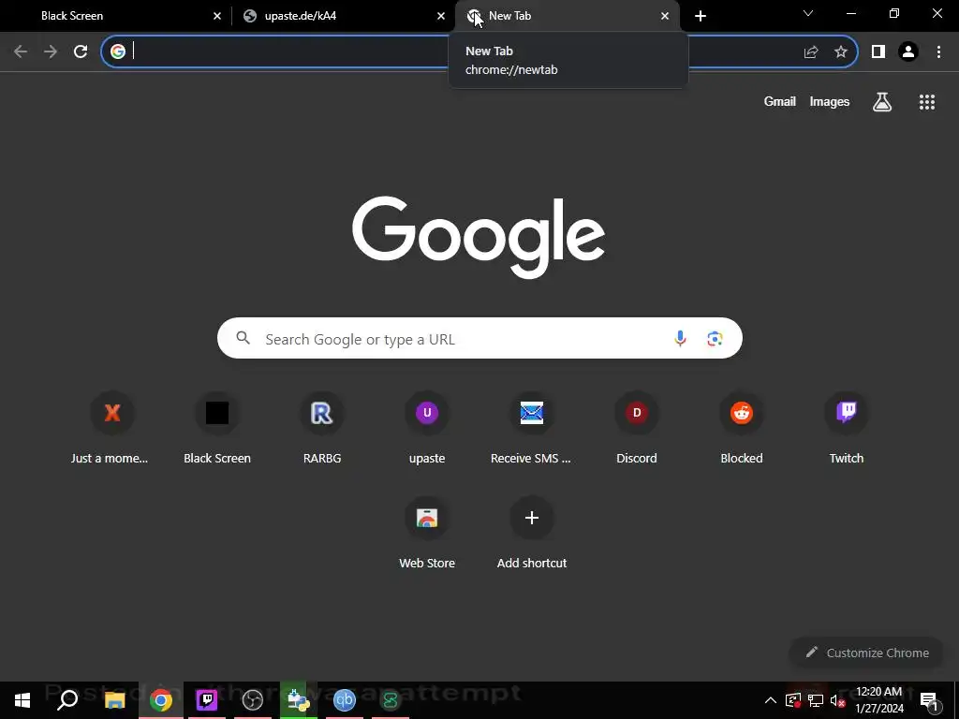Image resolution: width=959 pixels, height=719 pixels.
Task: Open the upaste shortcut
Action: (427, 429)
